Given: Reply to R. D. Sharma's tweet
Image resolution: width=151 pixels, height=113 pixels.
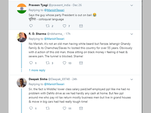Looking at the screenshot, I should click(x=31, y=63).
